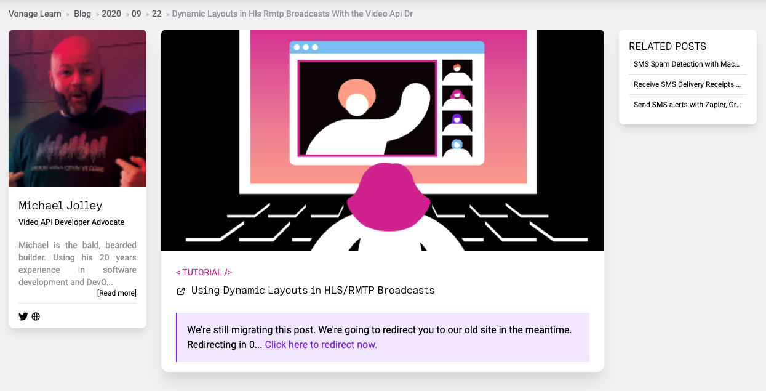Open Michael Jolley's Twitter profile icon

point(23,316)
